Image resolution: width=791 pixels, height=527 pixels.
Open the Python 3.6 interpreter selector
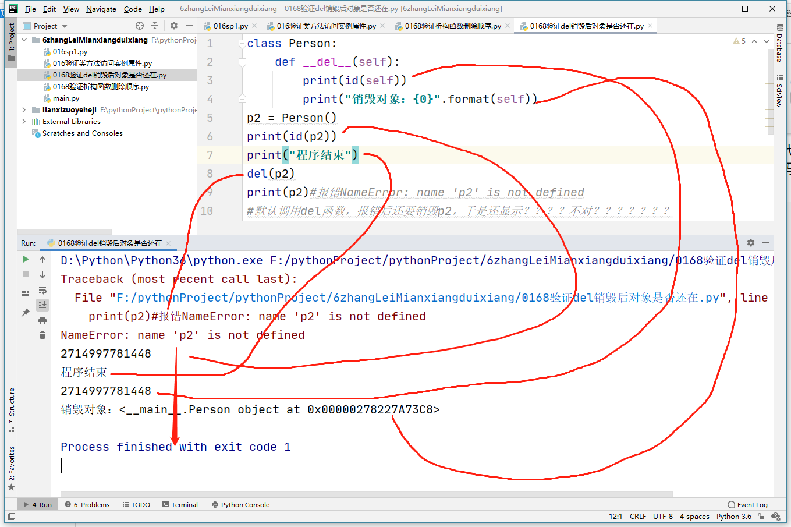pos(734,516)
